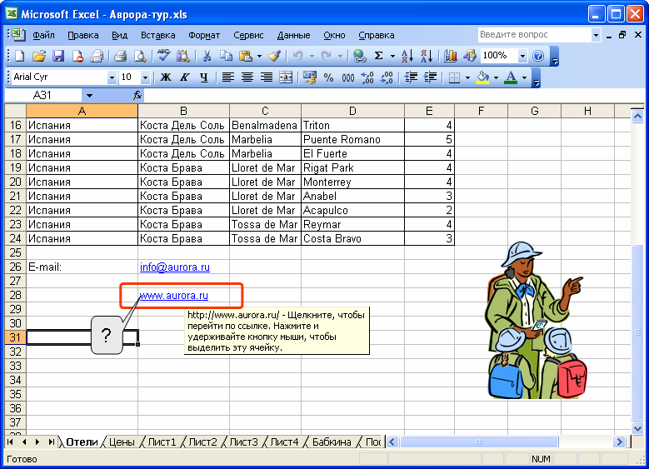The width and height of the screenshot is (649, 469).
Task: Toggle bold with the Ж button
Action: (166, 77)
